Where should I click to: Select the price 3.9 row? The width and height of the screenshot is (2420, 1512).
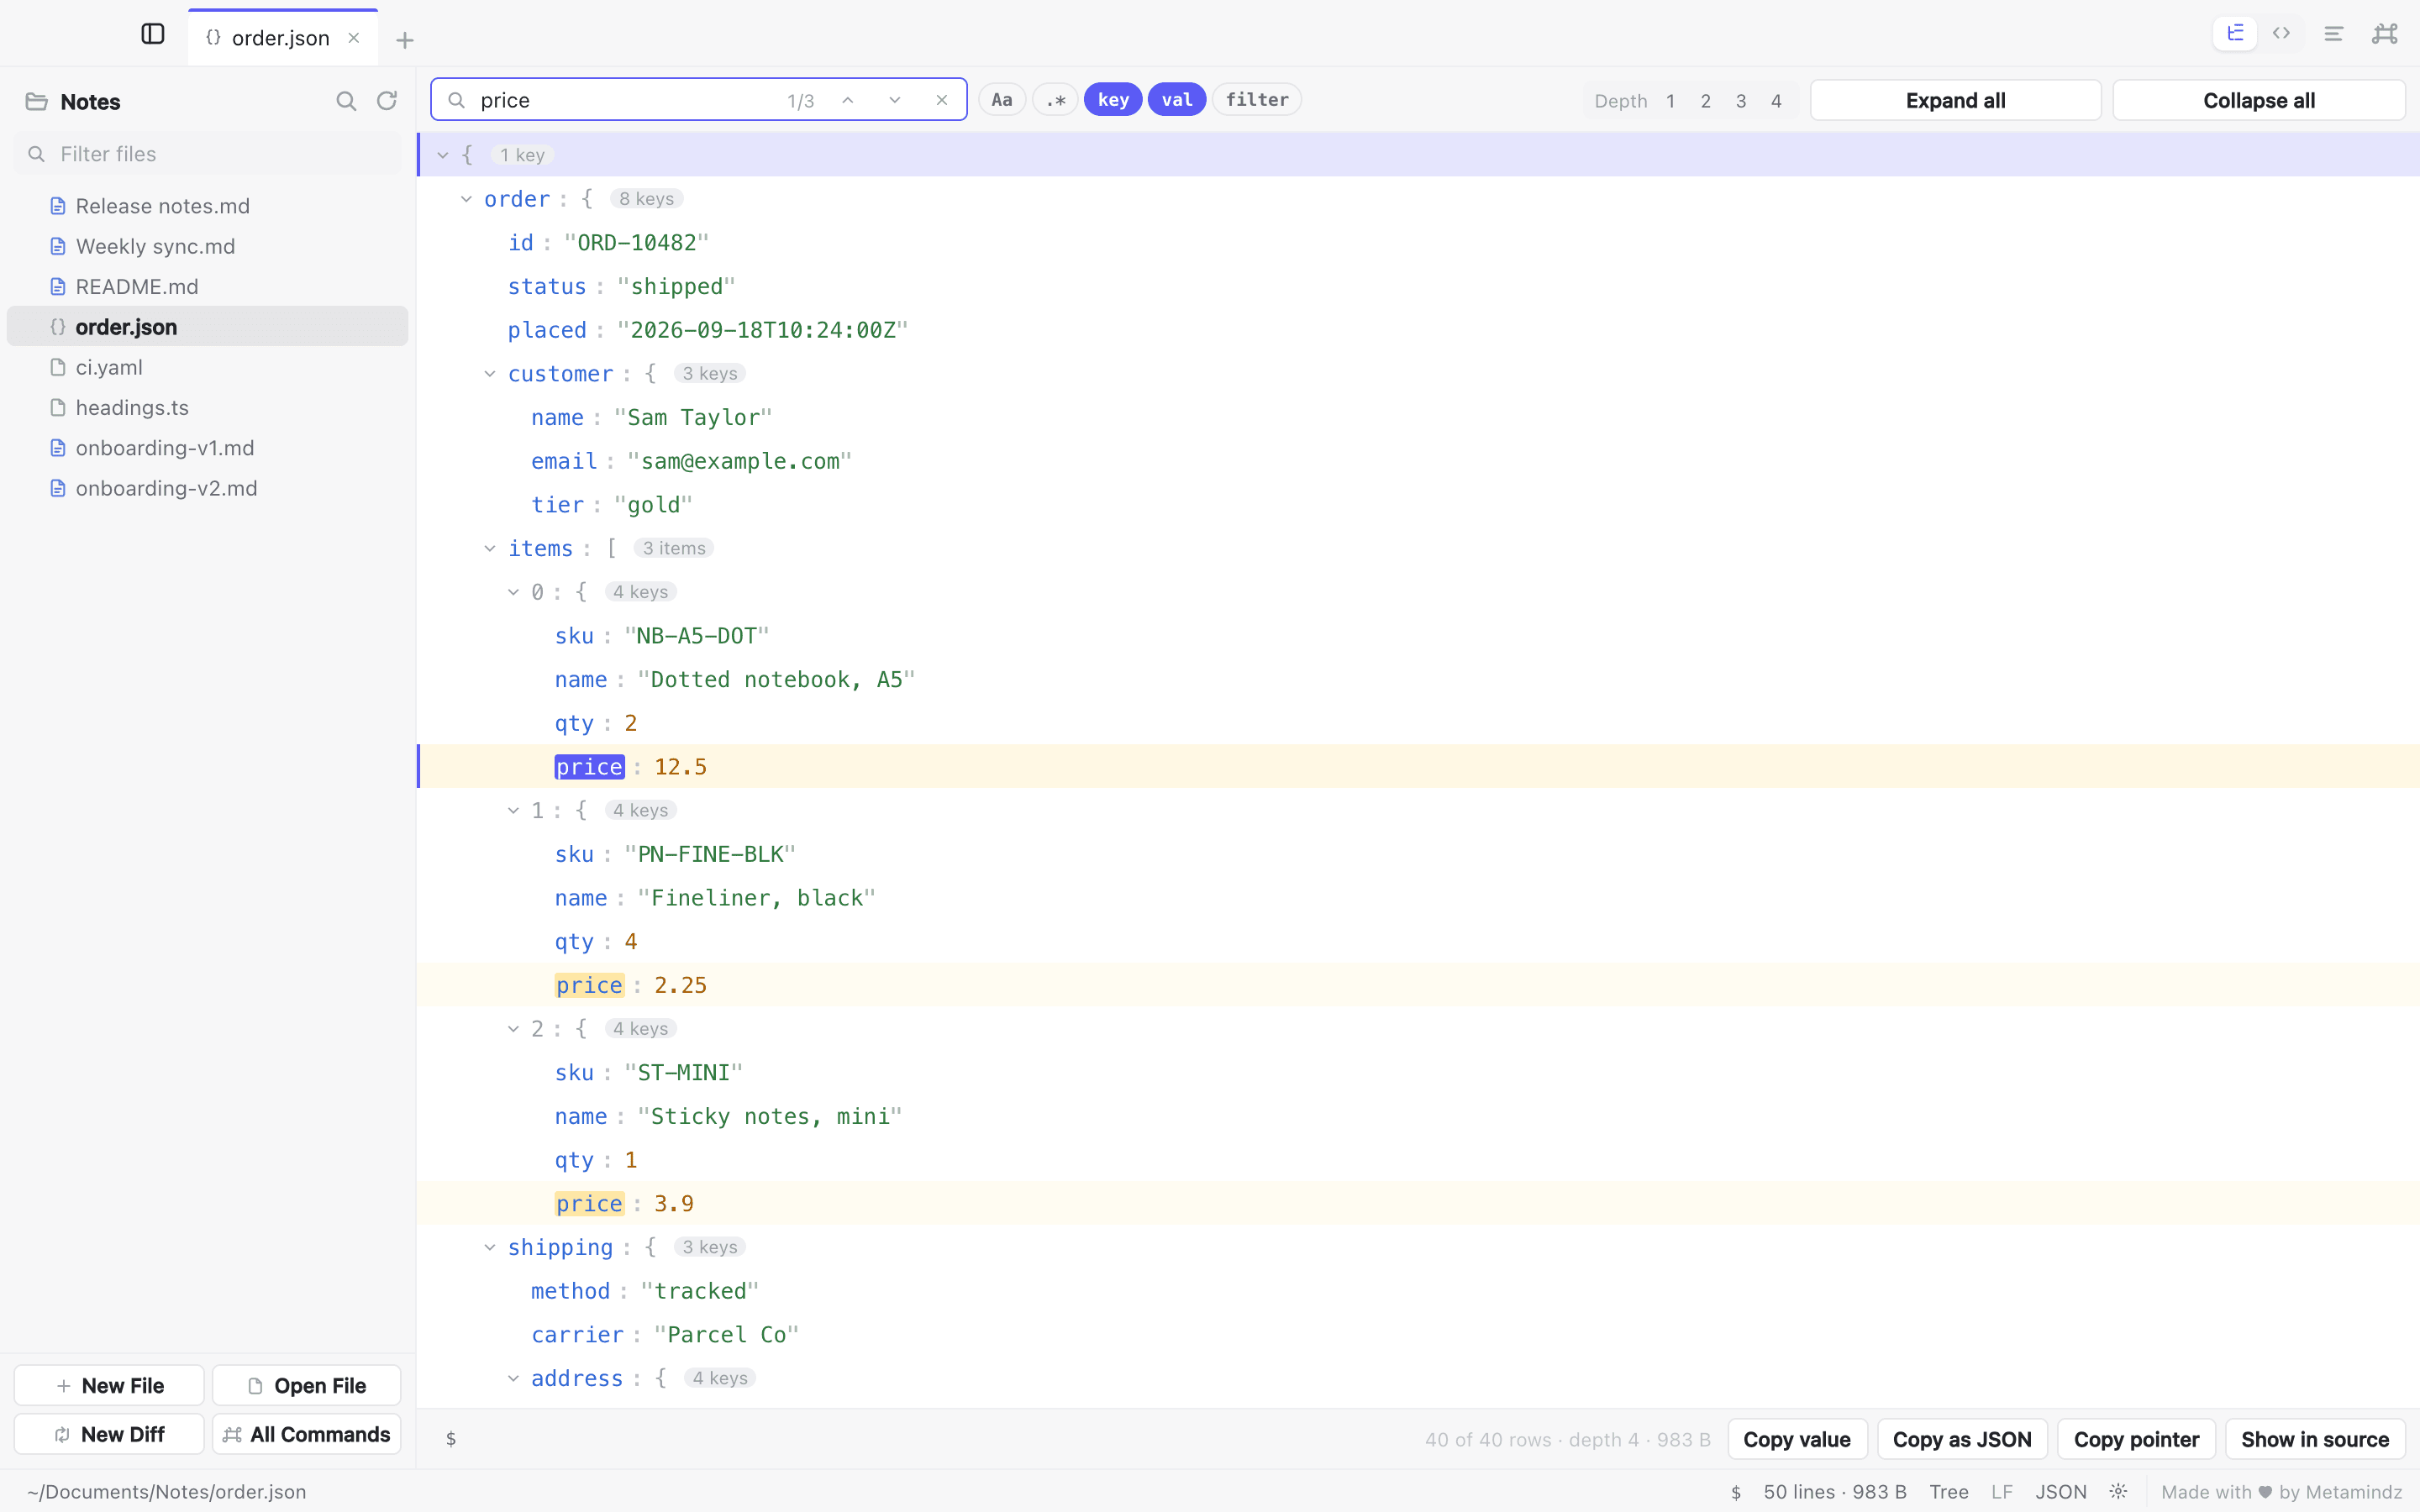pyautogui.click(x=1418, y=1203)
